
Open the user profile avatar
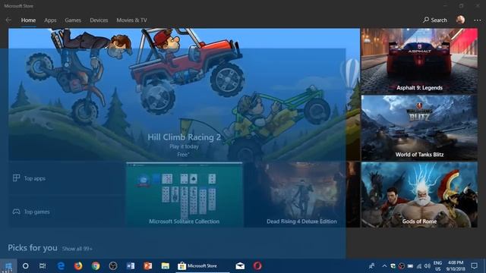[x=461, y=20]
